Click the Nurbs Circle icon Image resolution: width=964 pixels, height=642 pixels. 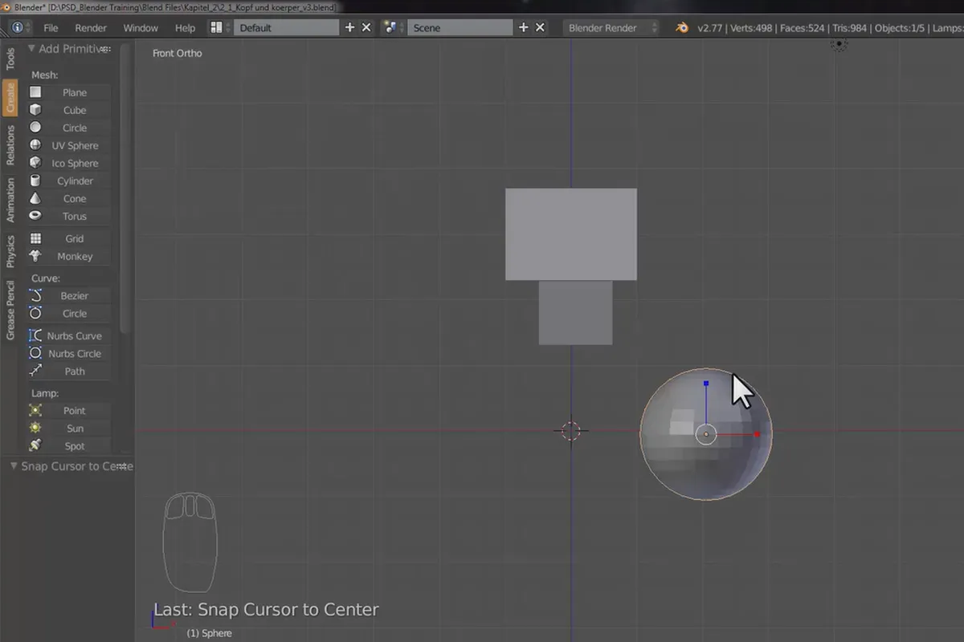35,353
